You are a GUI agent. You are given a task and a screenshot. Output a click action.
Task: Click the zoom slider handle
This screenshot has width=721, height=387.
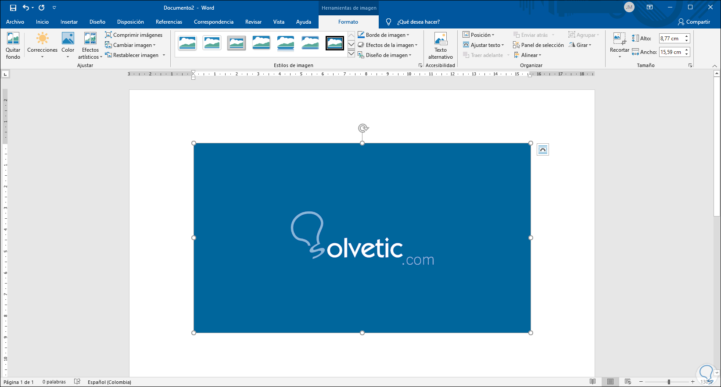(669, 382)
